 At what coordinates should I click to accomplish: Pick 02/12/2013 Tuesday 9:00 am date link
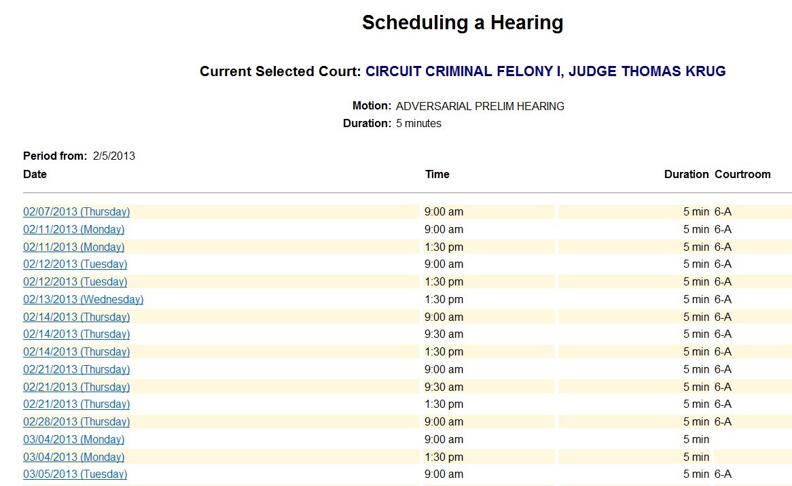click(75, 264)
